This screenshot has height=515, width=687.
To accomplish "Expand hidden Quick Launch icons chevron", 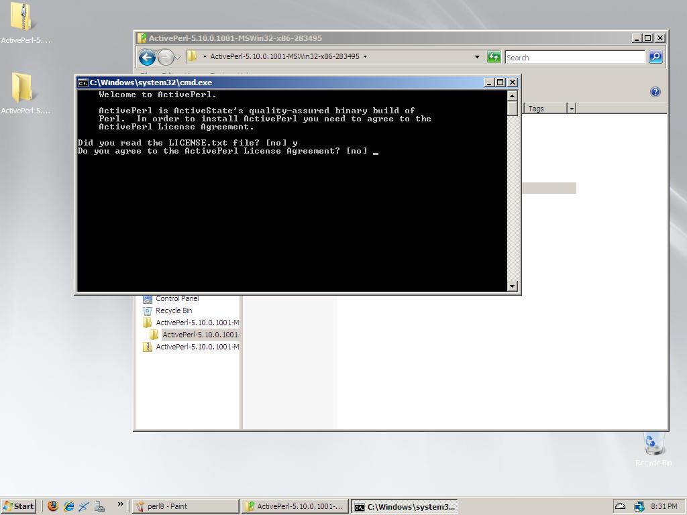I will point(120,505).
